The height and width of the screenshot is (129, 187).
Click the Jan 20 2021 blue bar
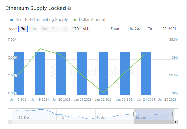tap(61, 74)
